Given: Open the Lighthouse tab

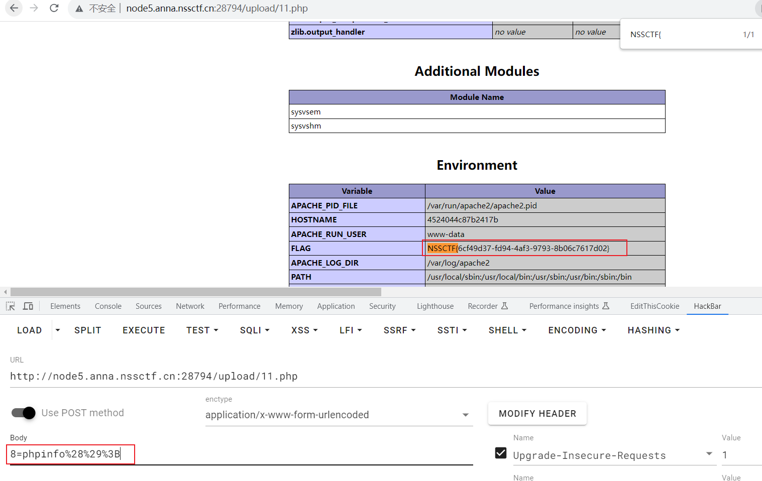Looking at the screenshot, I should [435, 306].
